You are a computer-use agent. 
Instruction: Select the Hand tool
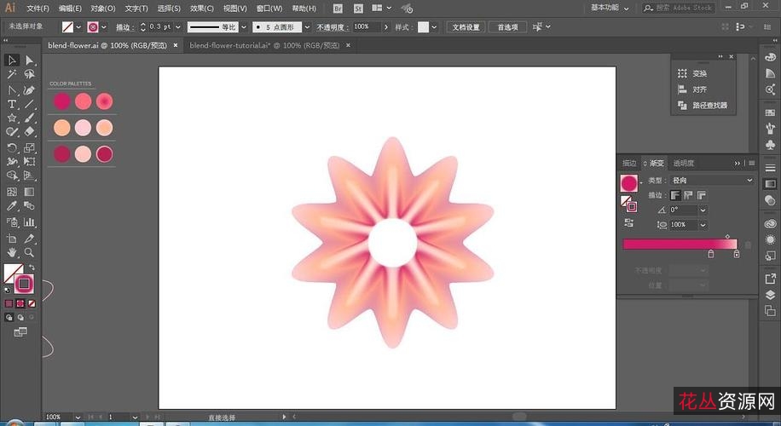[x=11, y=252]
